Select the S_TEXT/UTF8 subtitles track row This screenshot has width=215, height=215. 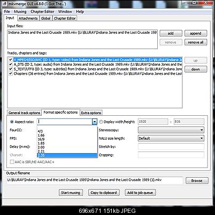(x=98, y=69)
